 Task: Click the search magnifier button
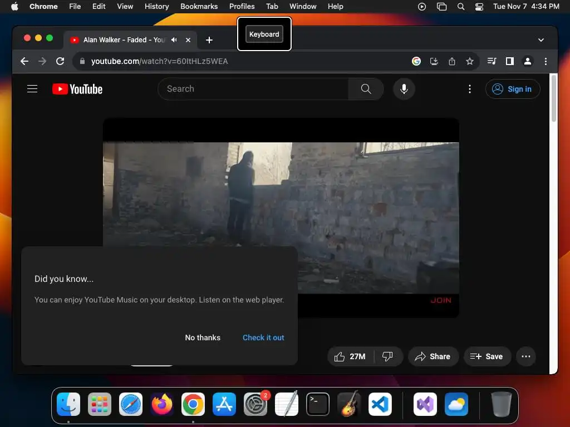(366, 89)
